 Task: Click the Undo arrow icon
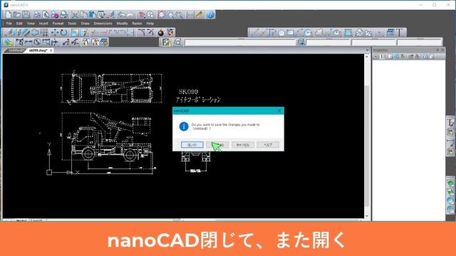(x=121, y=14)
